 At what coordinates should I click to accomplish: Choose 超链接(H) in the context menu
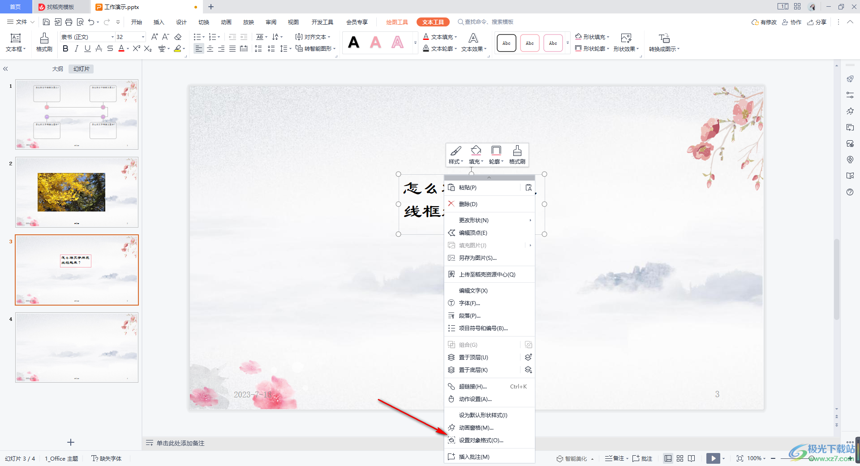(x=489, y=387)
